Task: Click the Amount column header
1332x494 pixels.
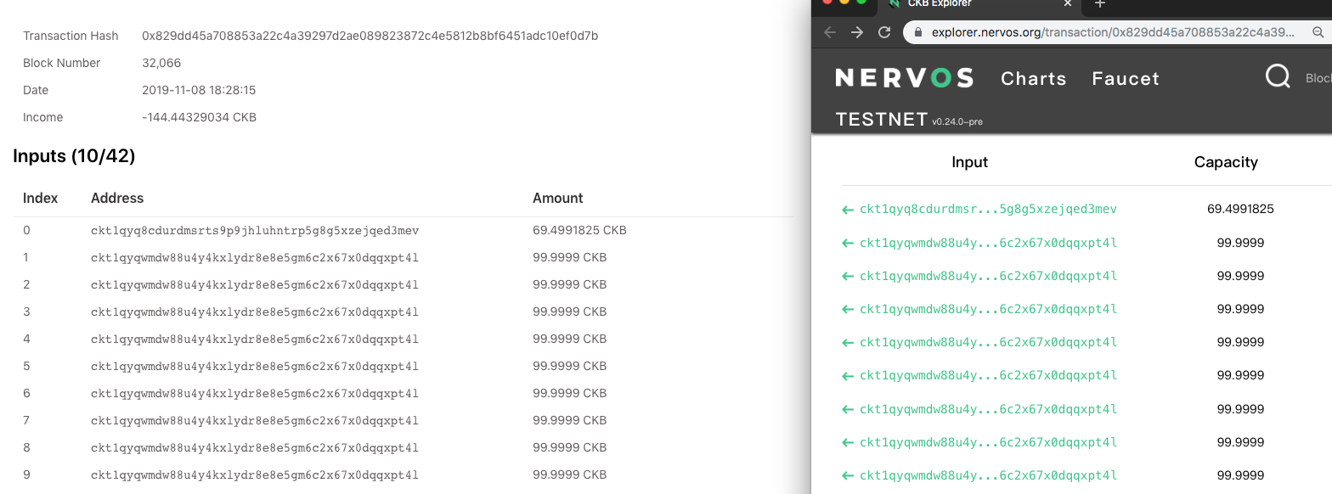Action: [x=558, y=198]
